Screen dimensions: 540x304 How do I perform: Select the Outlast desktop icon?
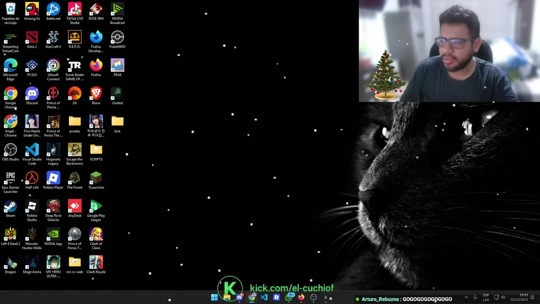tap(117, 96)
